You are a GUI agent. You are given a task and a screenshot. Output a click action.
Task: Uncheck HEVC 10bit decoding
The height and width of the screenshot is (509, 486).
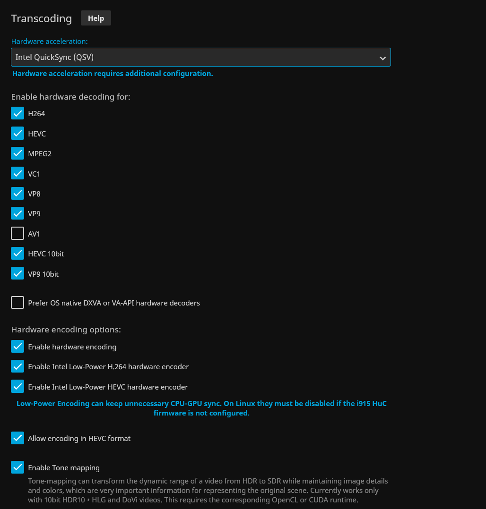(x=17, y=254)
